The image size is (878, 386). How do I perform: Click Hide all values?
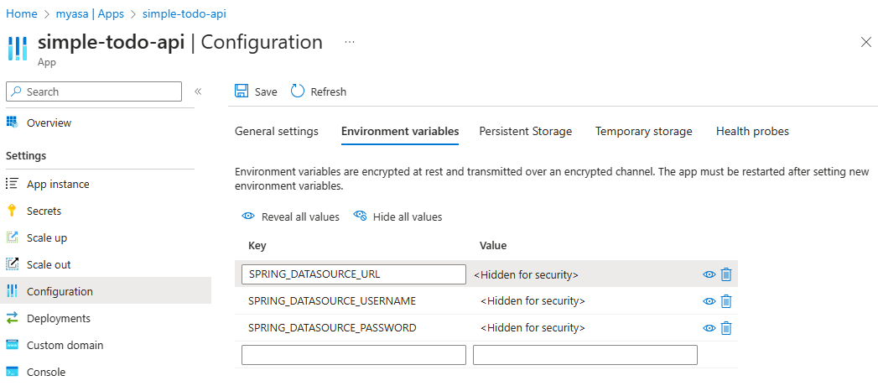pos(397,216)
